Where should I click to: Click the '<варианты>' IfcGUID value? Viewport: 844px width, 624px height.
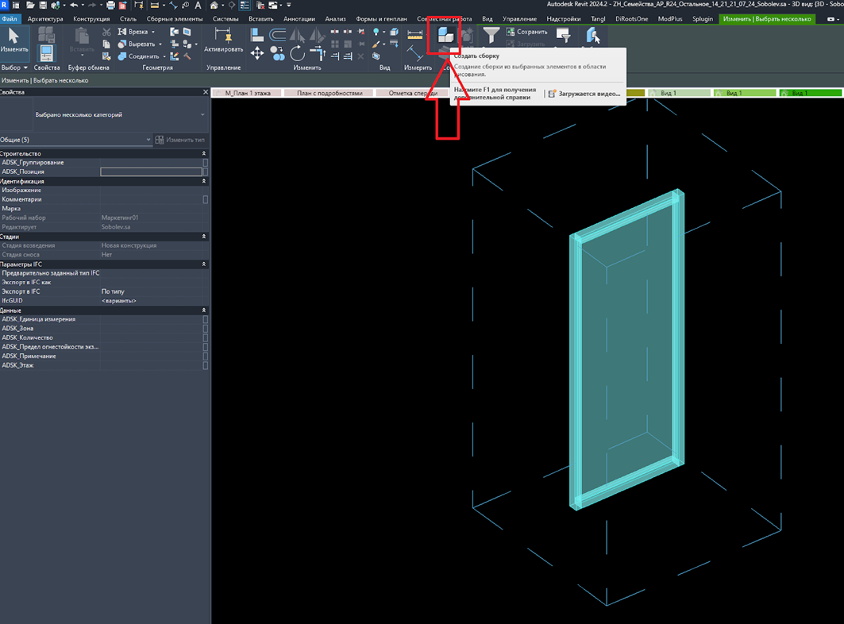[119, 300]
